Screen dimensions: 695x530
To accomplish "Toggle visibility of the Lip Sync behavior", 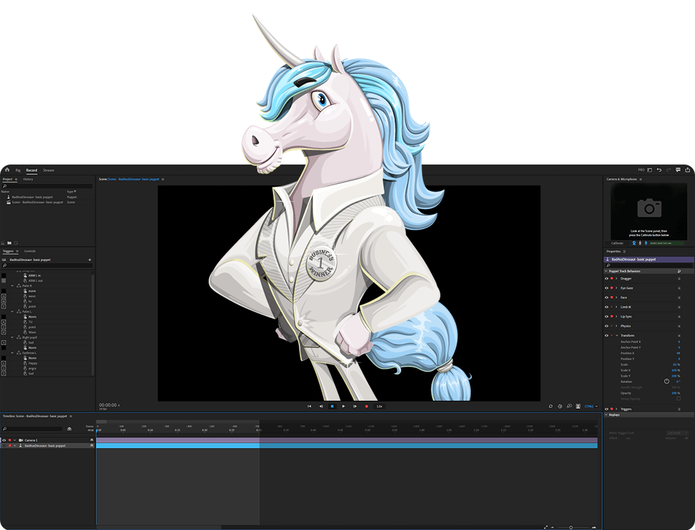I will (606, 316).
